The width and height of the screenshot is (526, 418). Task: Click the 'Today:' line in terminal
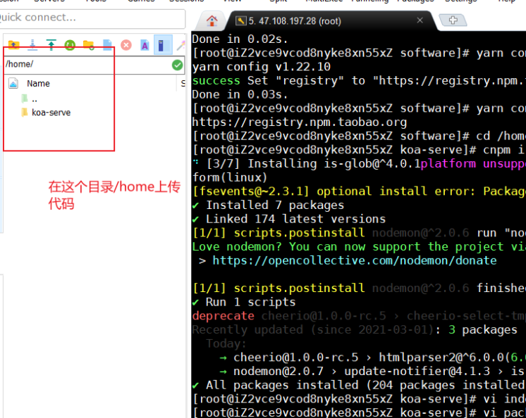[226, 343]
